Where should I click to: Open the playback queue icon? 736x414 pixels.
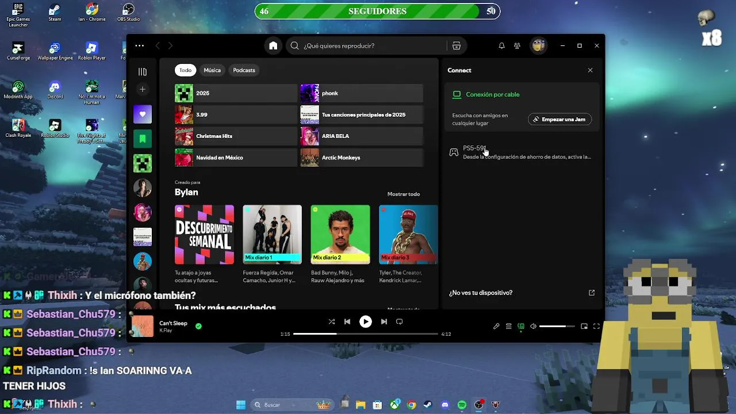(x=508, y=326)
